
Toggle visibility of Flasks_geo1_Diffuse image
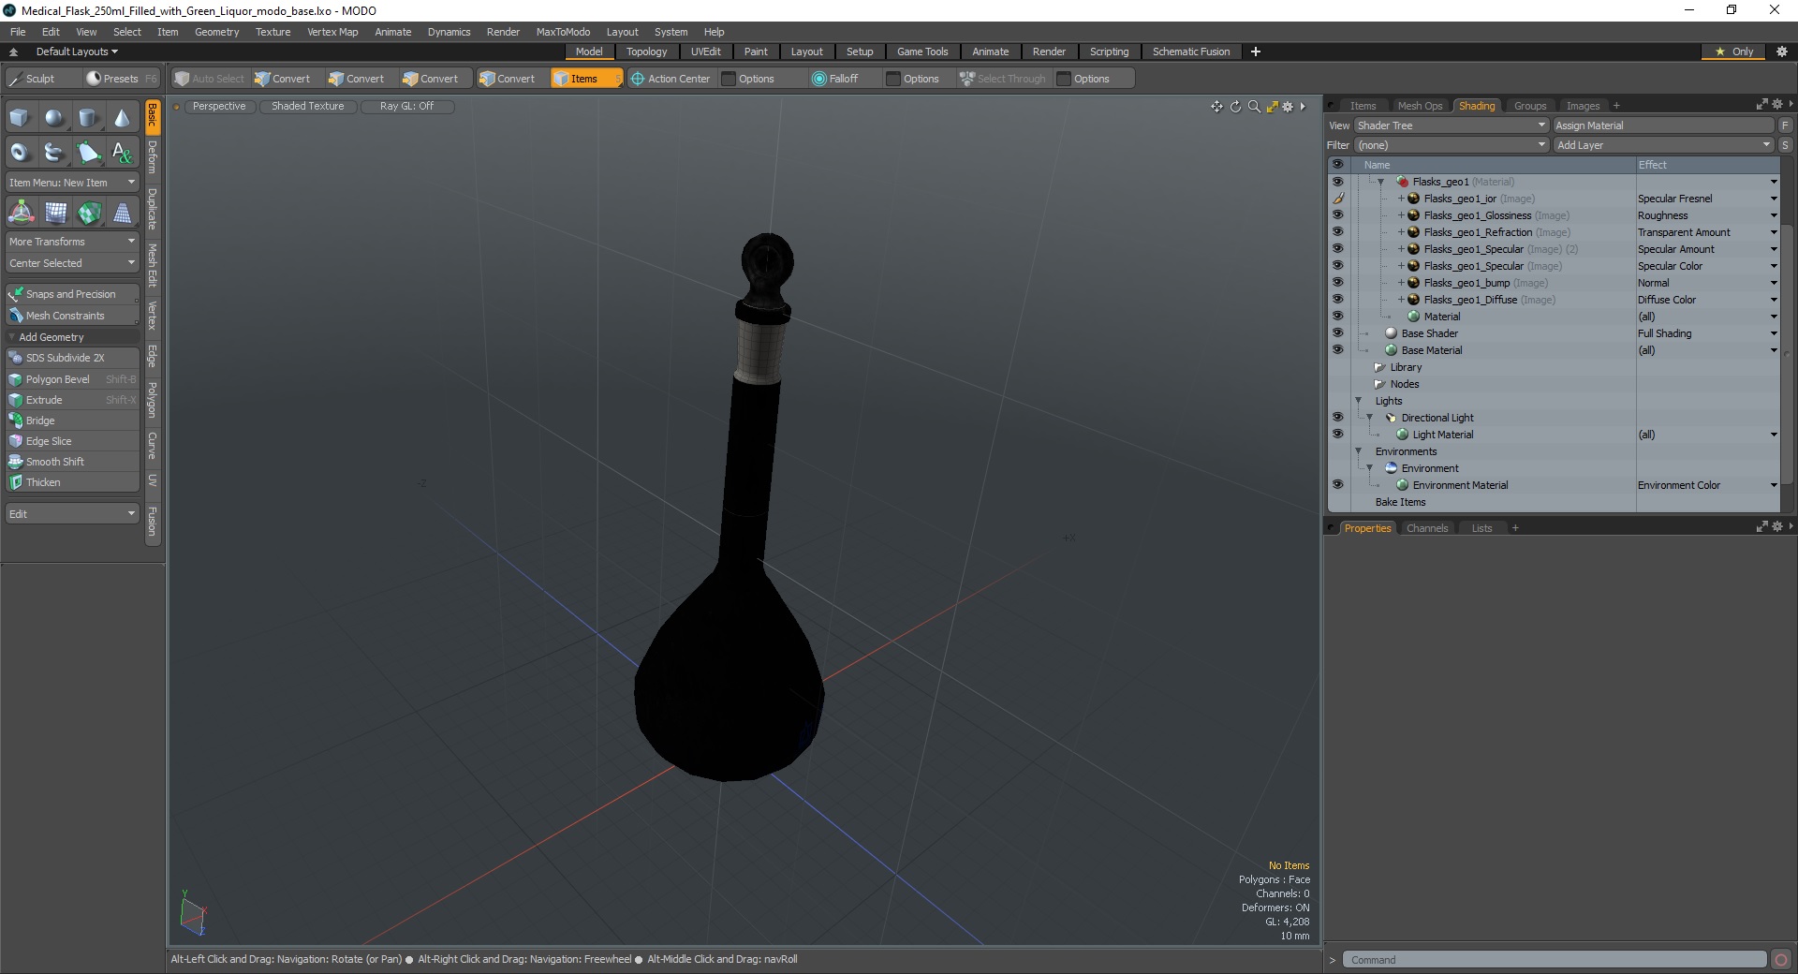pyautogui.click(x=1337, y=300)
